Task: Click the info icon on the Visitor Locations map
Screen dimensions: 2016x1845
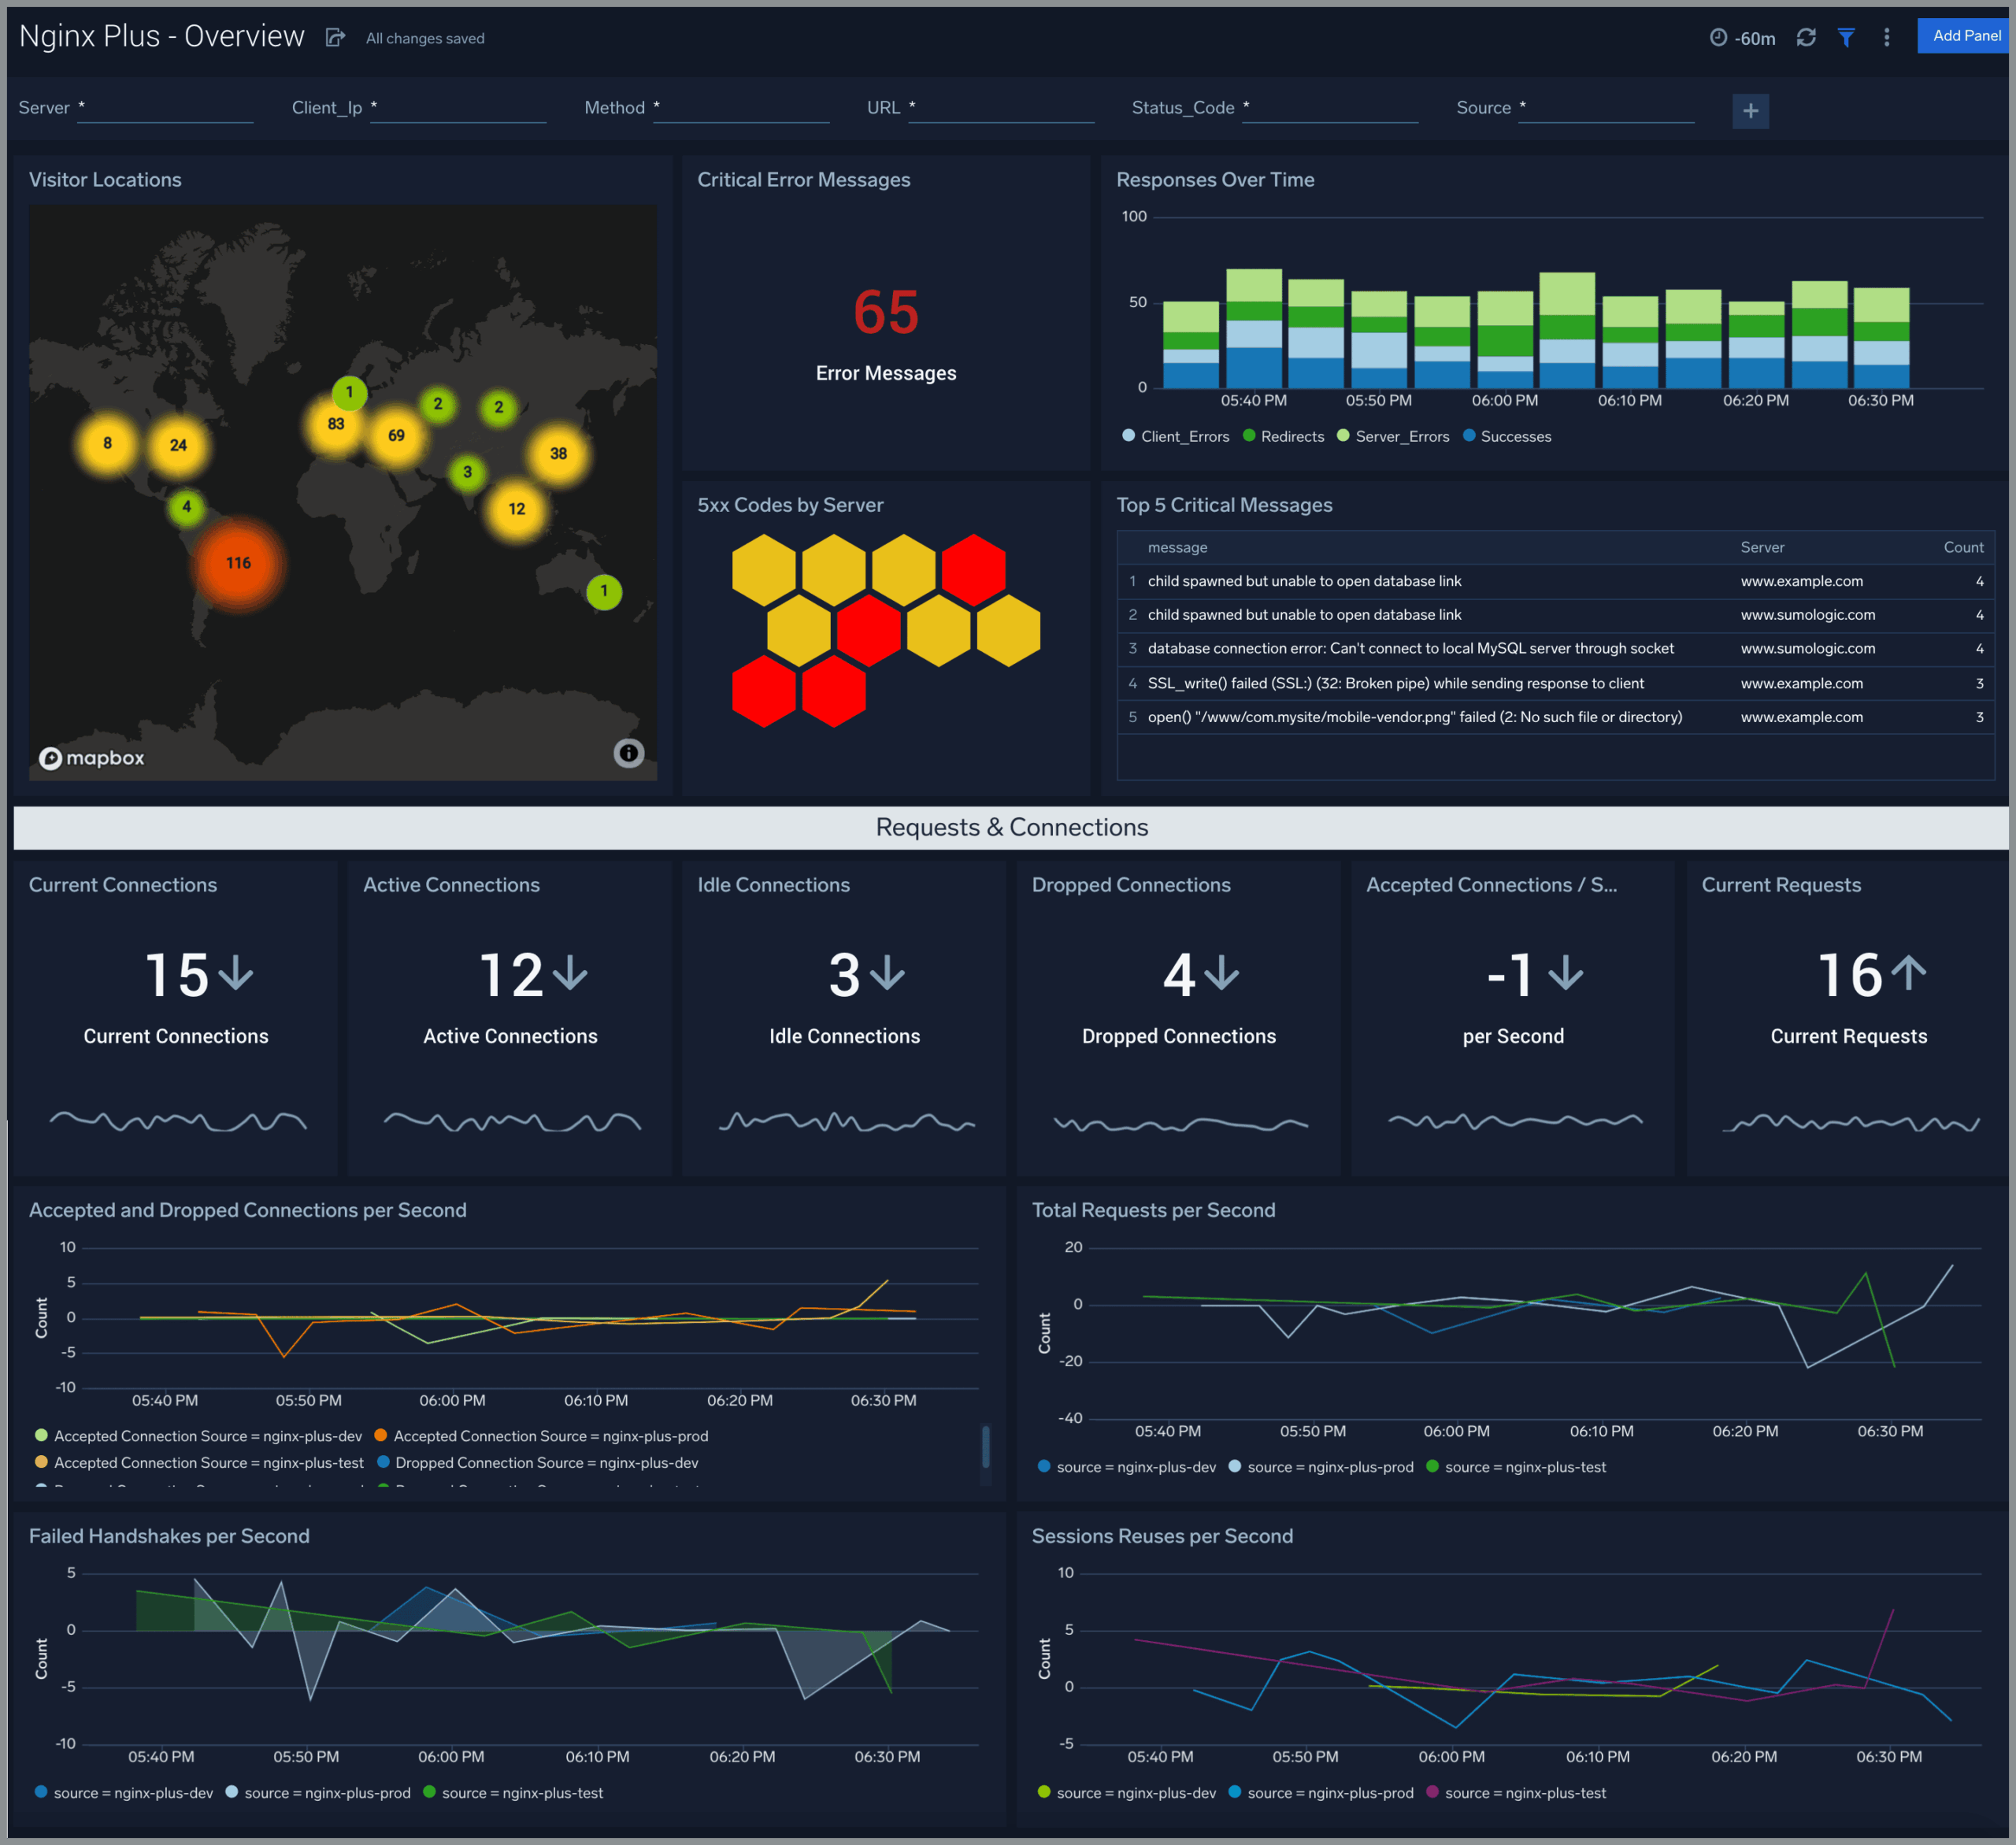Action: (628, 753)
